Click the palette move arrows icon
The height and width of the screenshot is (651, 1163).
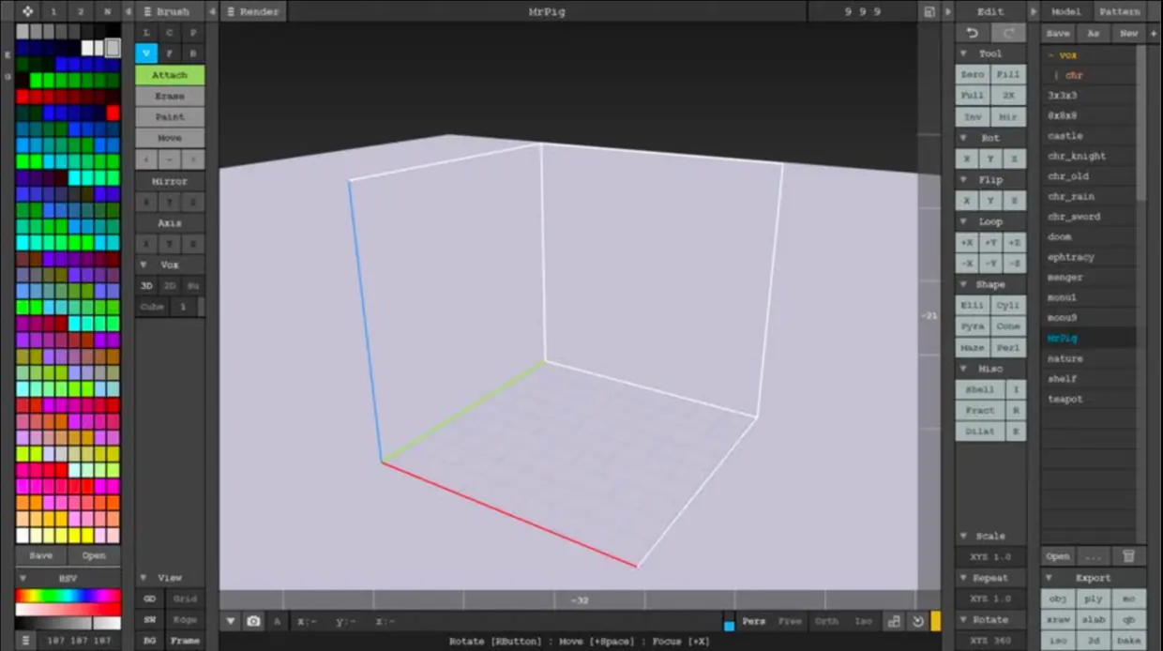click(x=27, y=11)
